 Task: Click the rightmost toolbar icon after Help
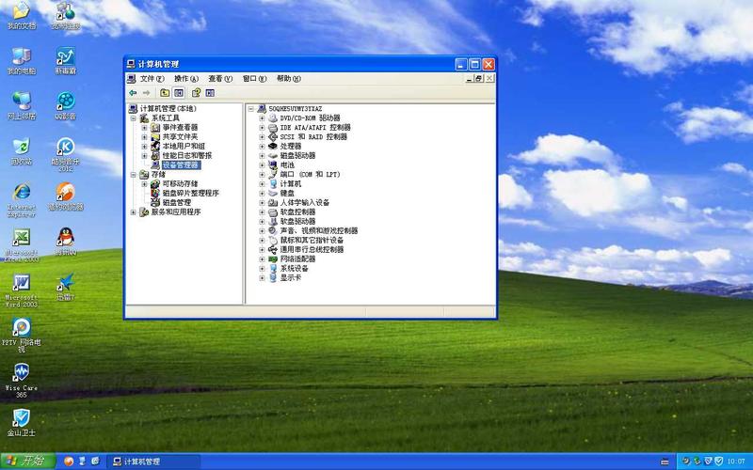(x=210, y=92)
